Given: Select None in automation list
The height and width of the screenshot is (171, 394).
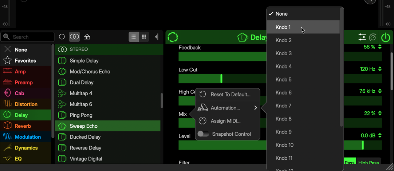Looking at the screenshot, I should 303,14.
